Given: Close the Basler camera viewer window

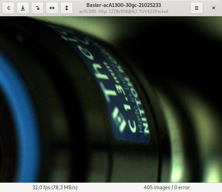Looking at the screenshot, I should pos(214,8).
